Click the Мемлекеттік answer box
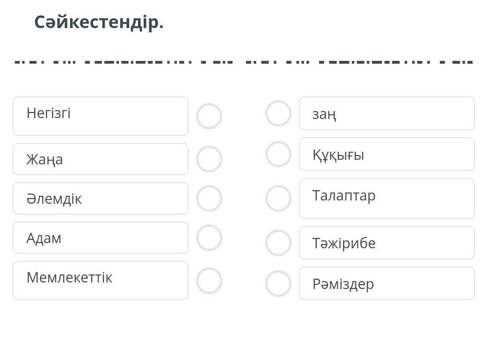The height and width of the screenshot is (341, 496). click(x=101, y=281)
